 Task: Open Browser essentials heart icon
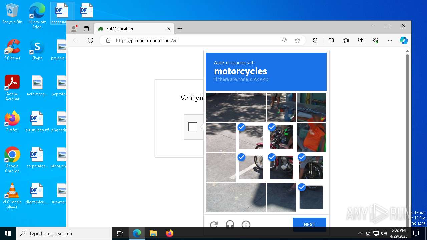pyautogui.click(x=375, y=40)
